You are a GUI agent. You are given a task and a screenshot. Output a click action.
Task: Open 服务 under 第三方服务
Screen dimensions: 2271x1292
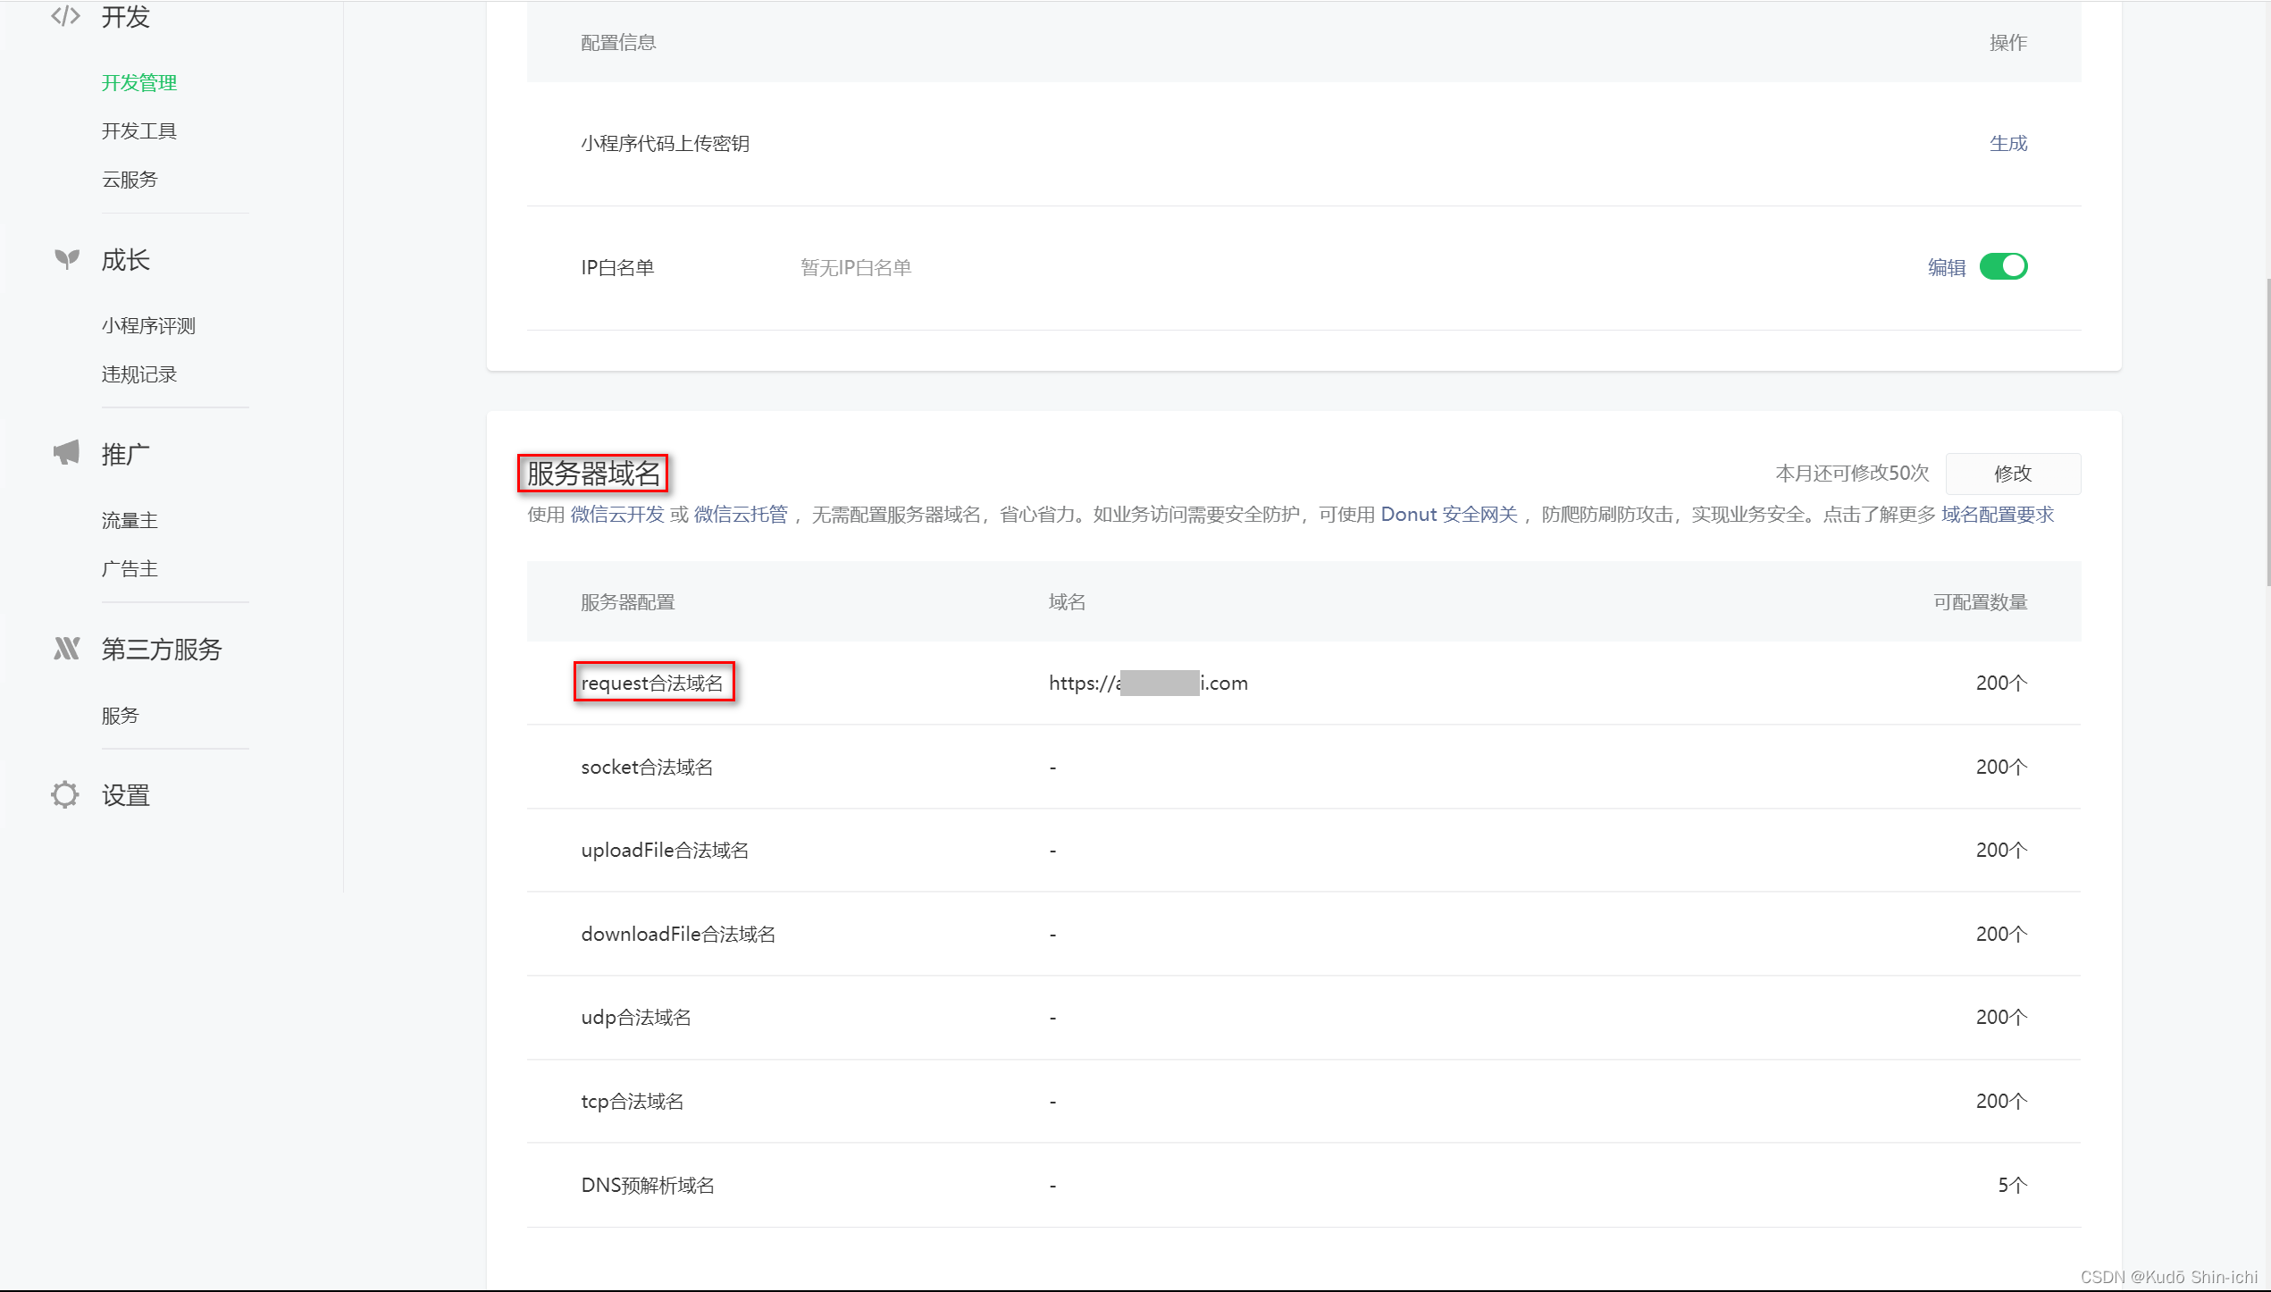point(121,716)
